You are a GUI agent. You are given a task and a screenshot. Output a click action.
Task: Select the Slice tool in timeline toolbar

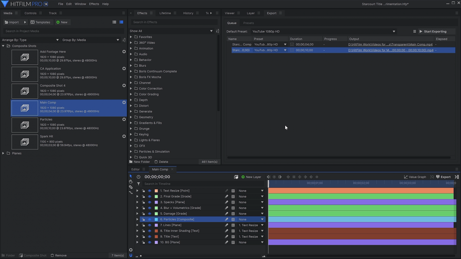131,187
